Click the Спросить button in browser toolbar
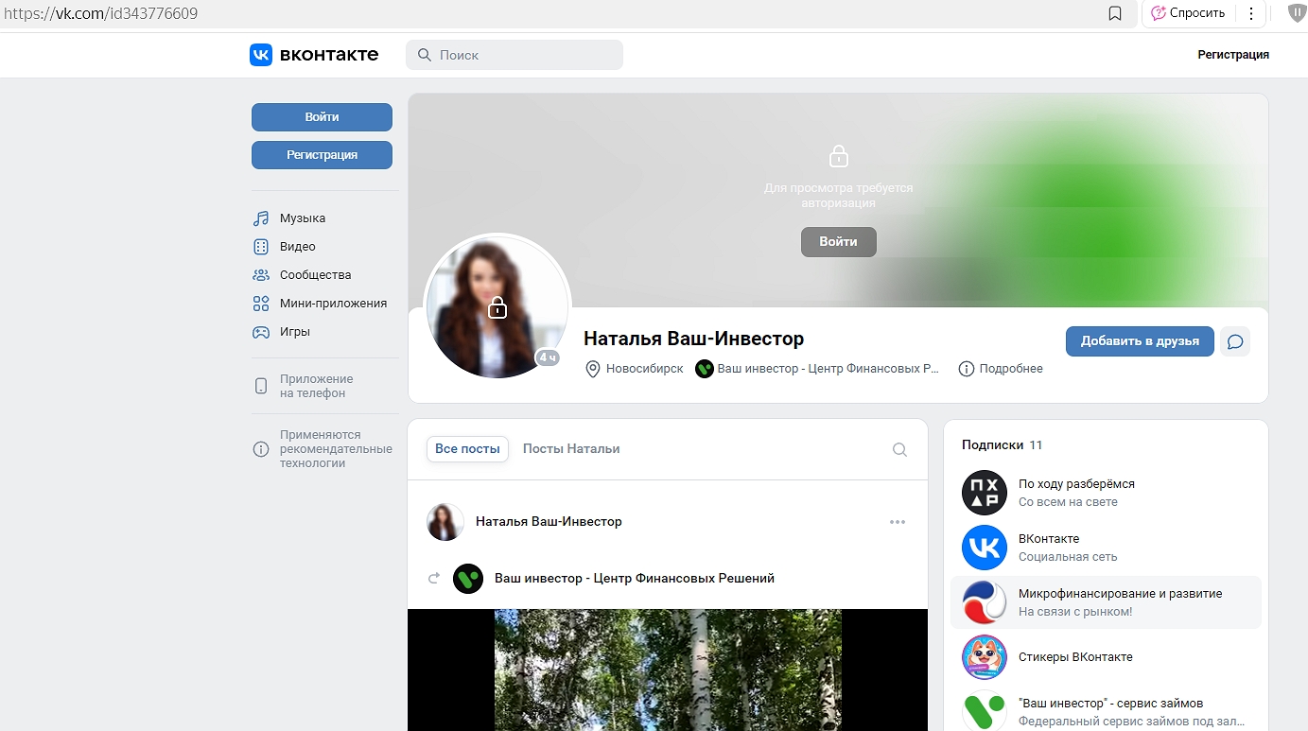This screenshot has width=1308, height=731. point(1188,13)
